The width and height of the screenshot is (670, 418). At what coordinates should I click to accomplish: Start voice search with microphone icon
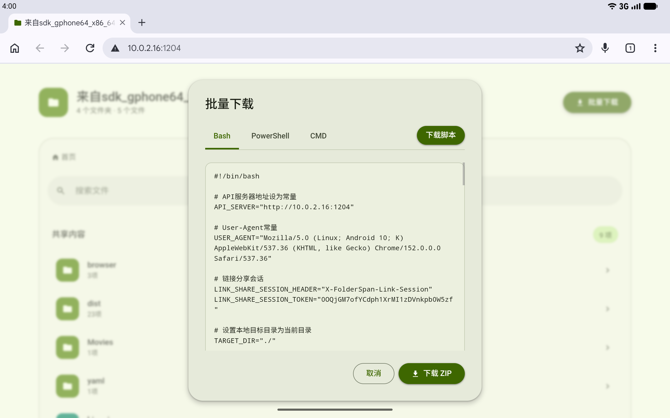pyautogui.click(x=605, y=48)
